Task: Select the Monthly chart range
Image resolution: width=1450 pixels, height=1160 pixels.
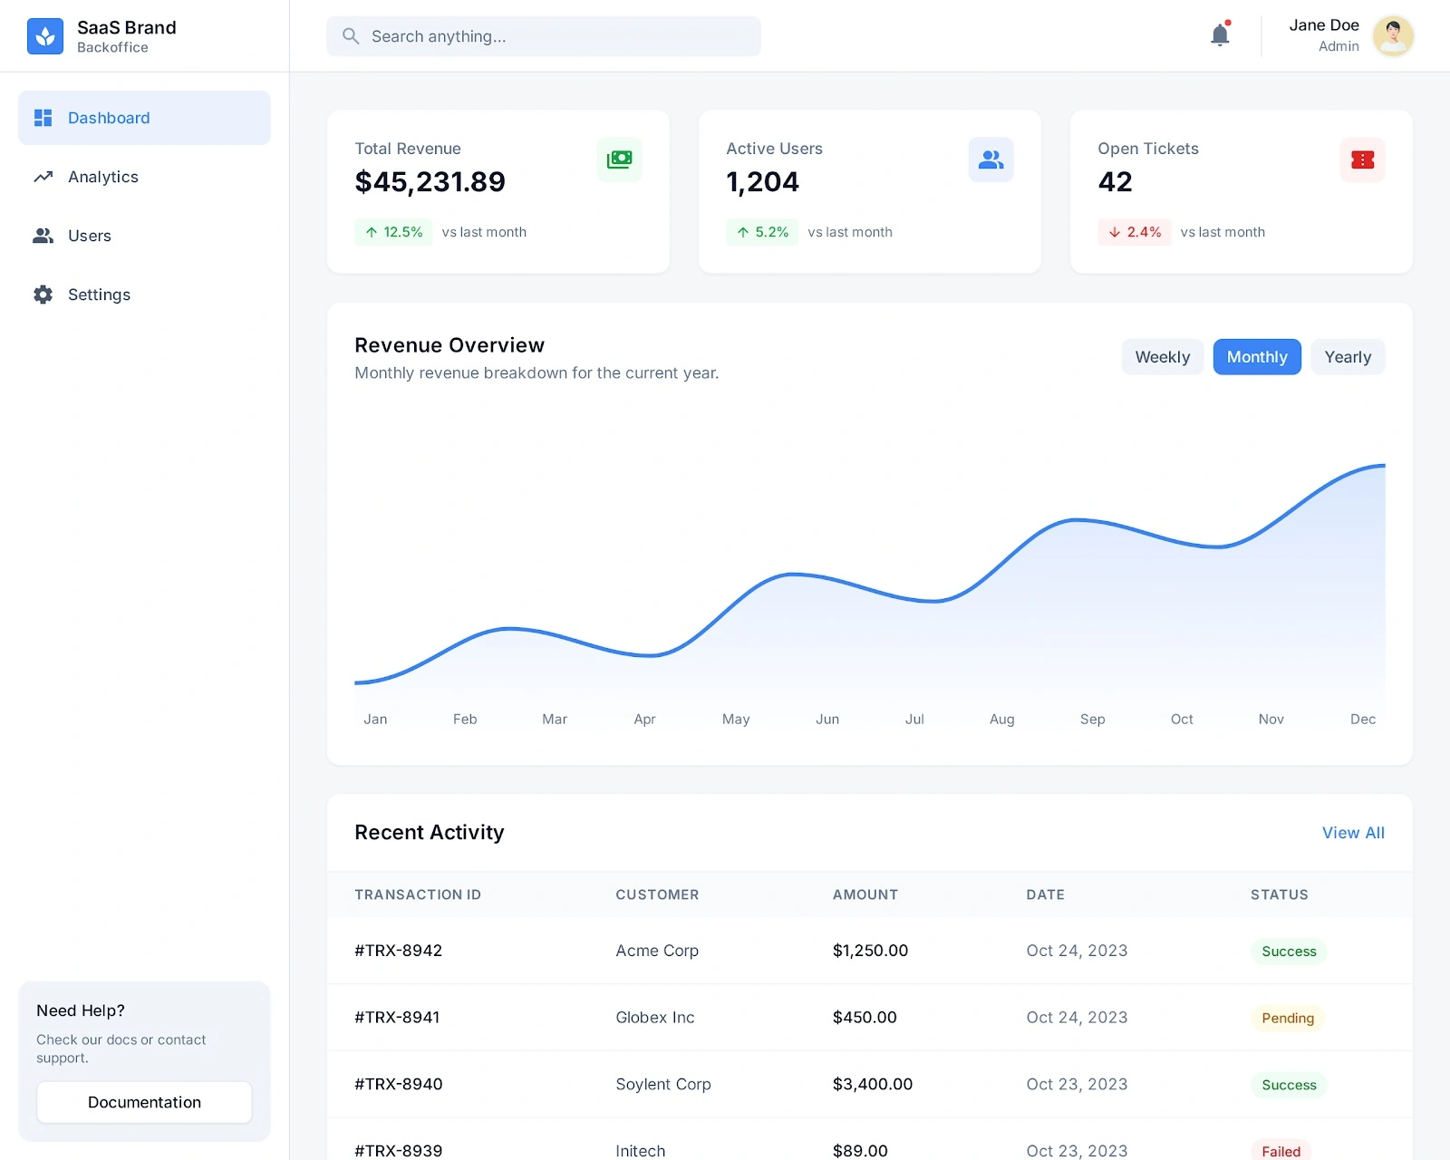Action: [1256, 357]
